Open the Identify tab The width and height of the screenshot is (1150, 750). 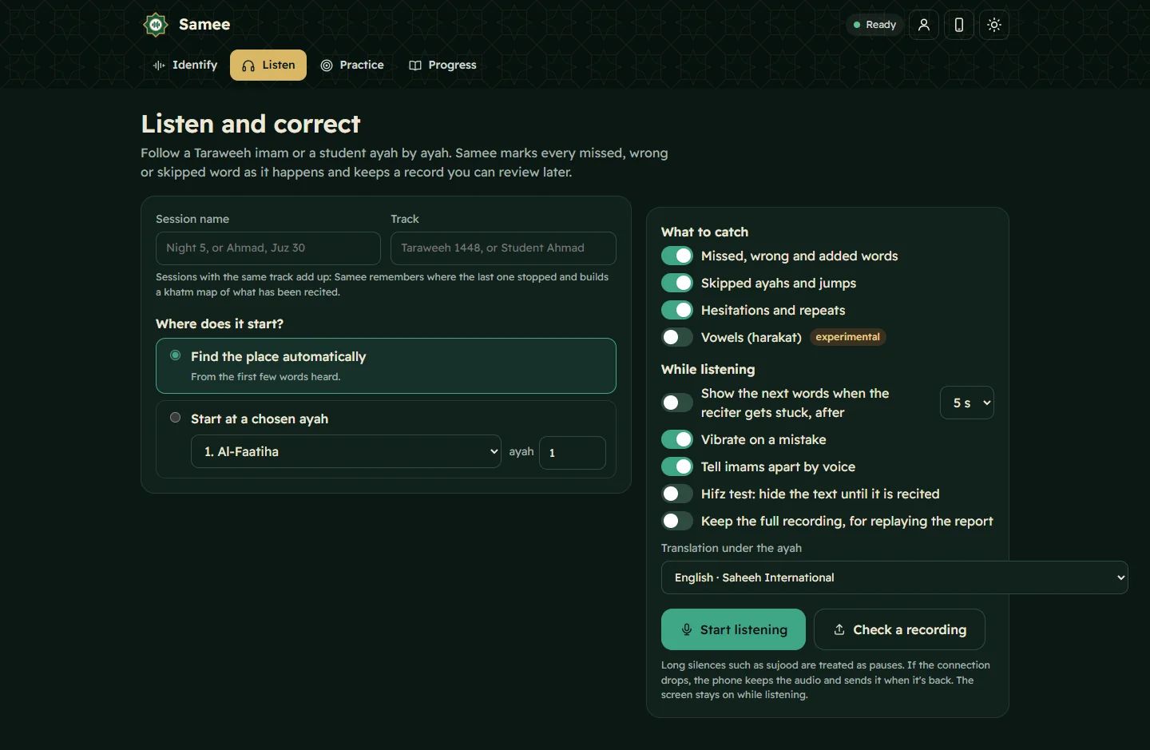pos(184,65)
